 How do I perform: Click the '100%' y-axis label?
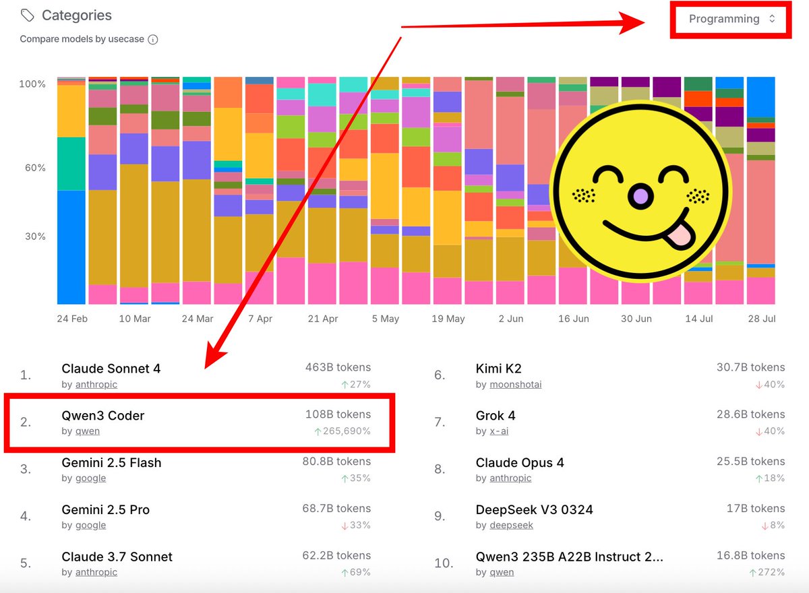tap(32, 84)
